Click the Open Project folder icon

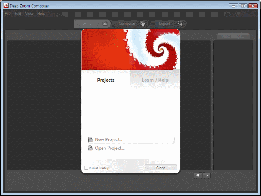click(x=90, y=148)
